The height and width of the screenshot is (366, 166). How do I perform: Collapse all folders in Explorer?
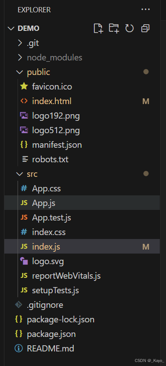coord(145,29)
